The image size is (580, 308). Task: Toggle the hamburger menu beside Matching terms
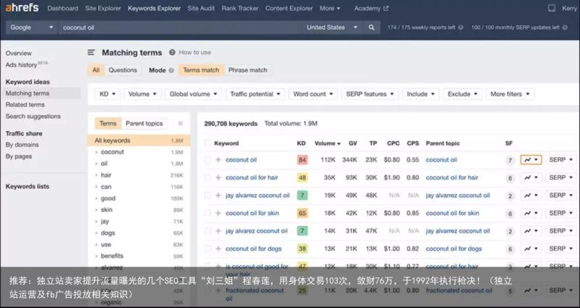91,52
